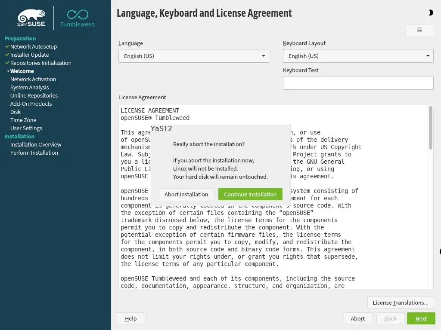The height and width of the screenshot is (330, 441).
Task: Select Network Activation in sidebar
Action: point(33,79)
